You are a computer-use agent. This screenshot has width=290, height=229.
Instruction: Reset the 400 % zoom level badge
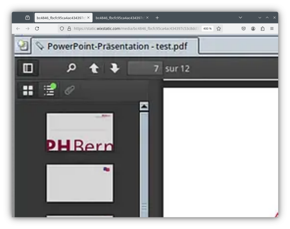point(207,29)
